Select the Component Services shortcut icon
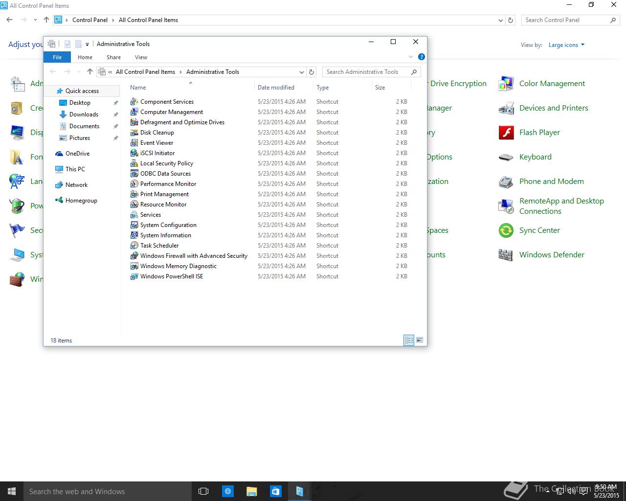This screenshot has height=501, width=626. tap(134, 102)
